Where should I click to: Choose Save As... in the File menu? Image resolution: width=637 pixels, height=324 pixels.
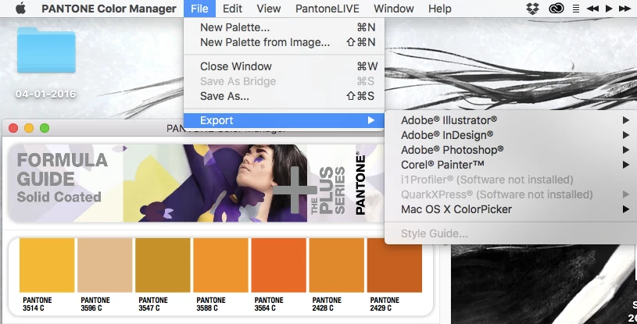point(284,96)
